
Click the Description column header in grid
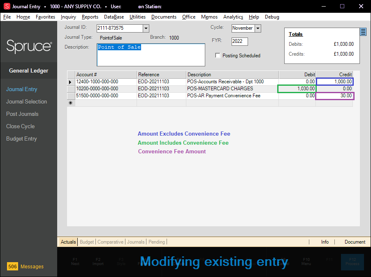coord(232,75)
